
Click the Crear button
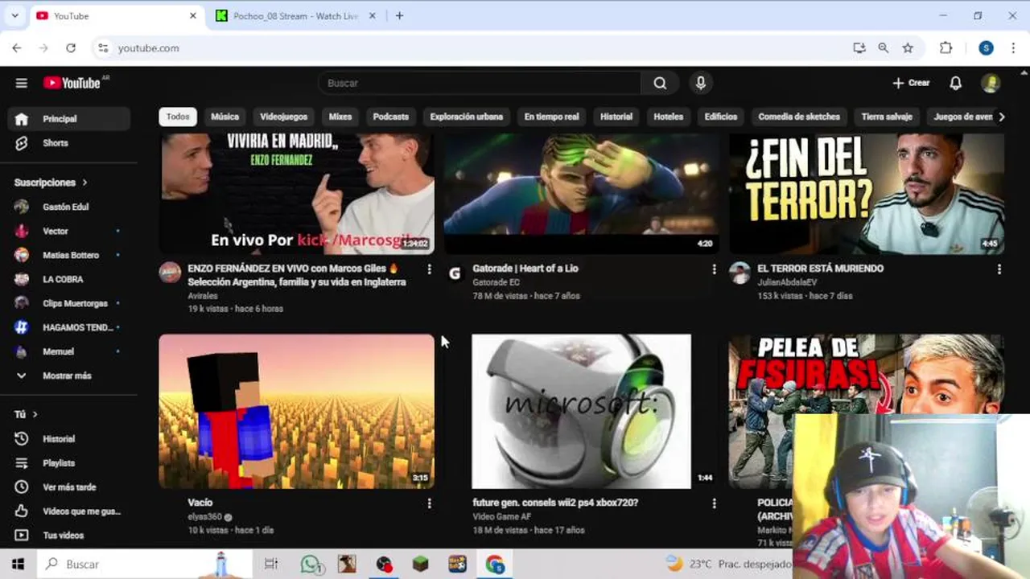point(911,83)
